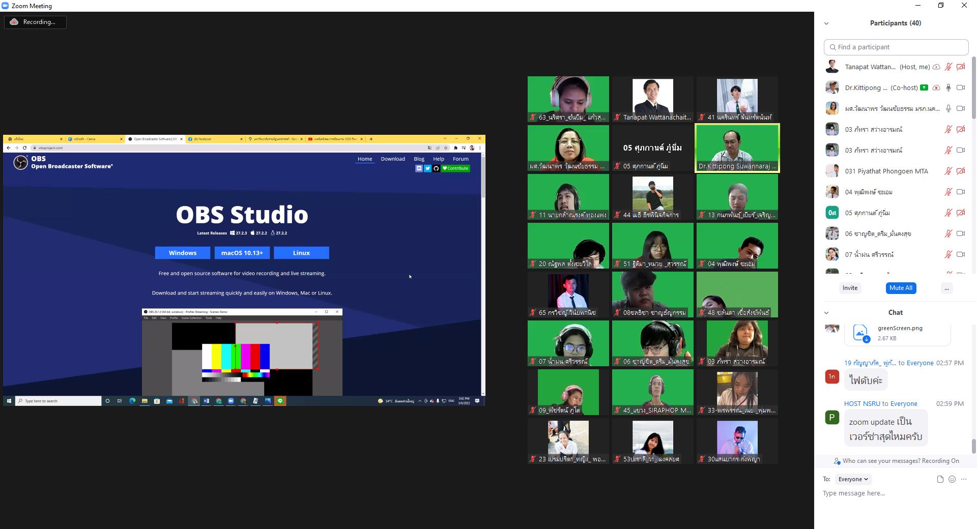Toggle mic of 031 Piyathat Phongoen MTA
This screenshot has width=977, height=529.
click(x=949, y=171)
